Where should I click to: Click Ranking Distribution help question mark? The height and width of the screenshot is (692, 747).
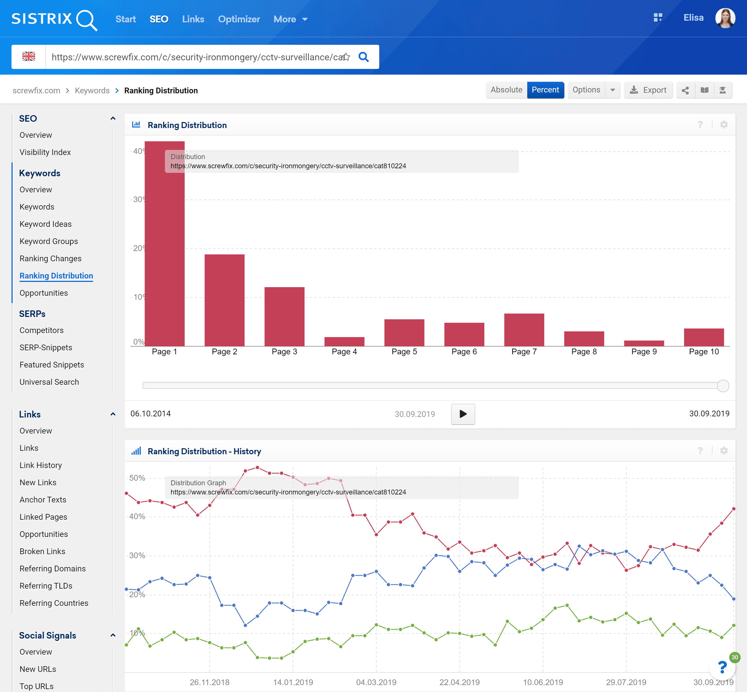point(700,125)
